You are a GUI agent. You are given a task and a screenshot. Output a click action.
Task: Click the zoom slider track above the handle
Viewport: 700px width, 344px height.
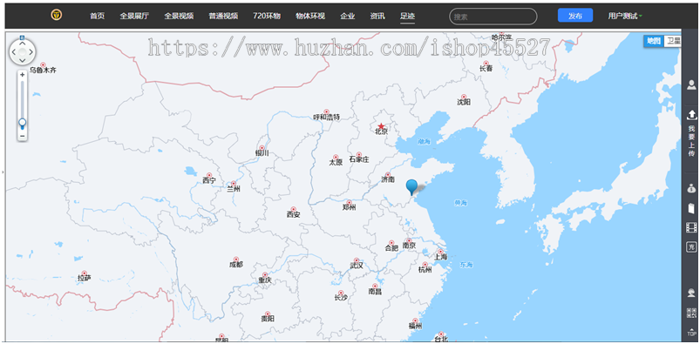coord(22,99)
